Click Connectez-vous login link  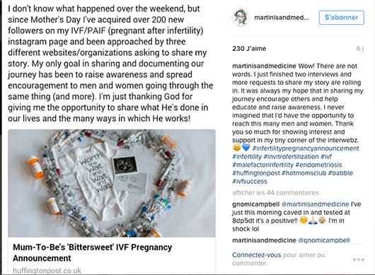pos(256,255)
